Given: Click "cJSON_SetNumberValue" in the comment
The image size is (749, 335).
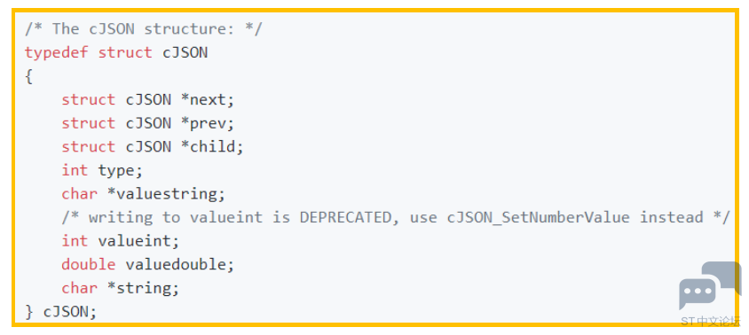Looking at the screenshot, I should click(x=539, y=218).
